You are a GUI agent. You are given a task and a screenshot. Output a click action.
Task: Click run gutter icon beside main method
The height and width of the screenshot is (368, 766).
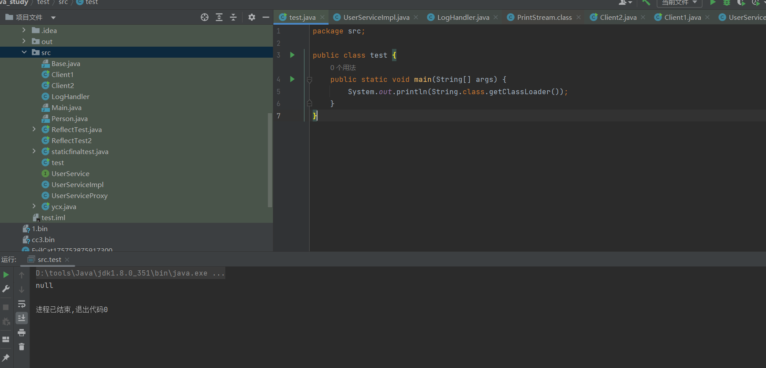292,79
